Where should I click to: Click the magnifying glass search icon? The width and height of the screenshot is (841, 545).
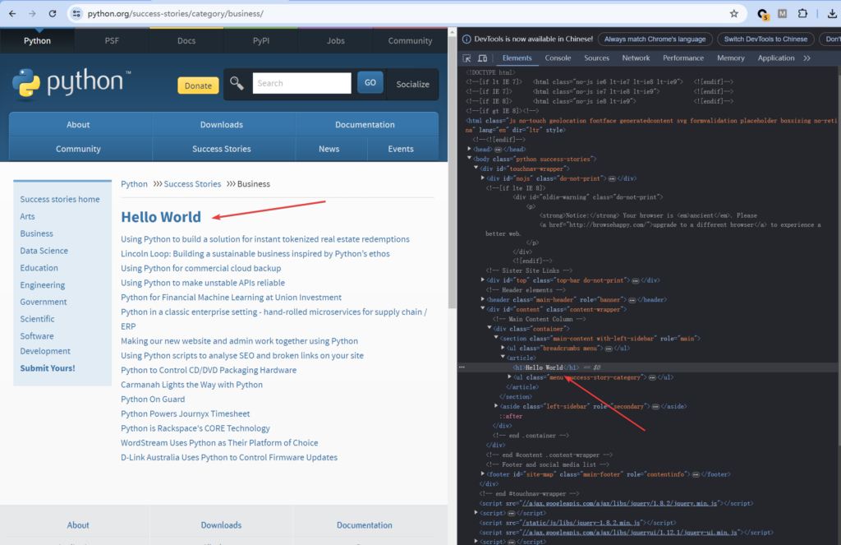237,83
